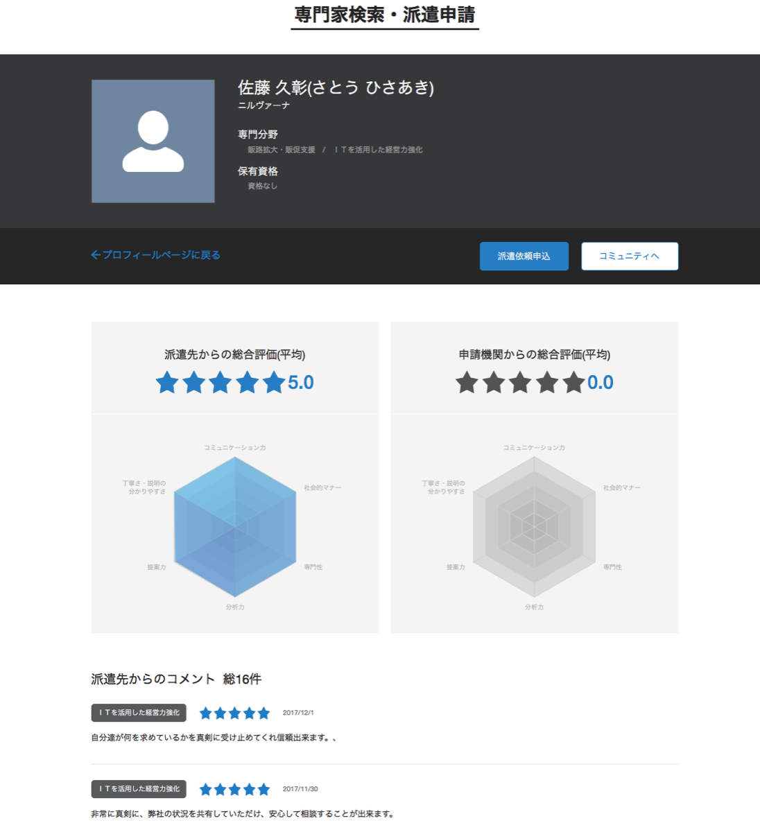
Task: Click star rating of the 2017/12/1 comment
Action: click(234, 713)
